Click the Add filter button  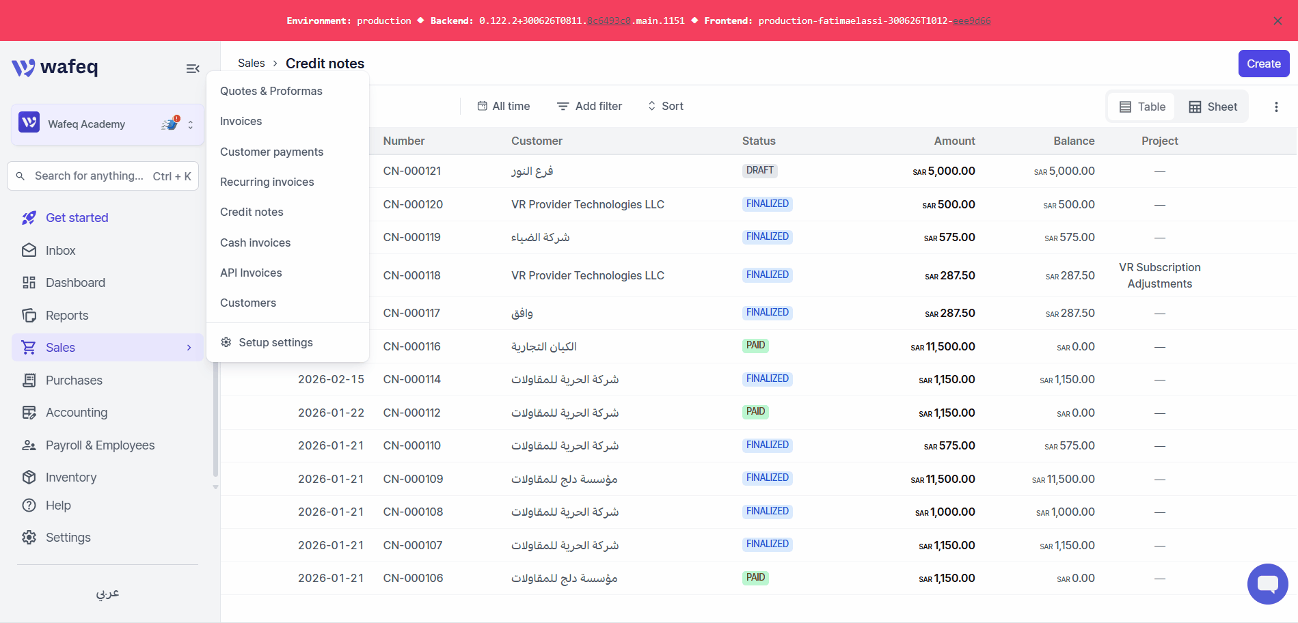(x=589, y=106)
